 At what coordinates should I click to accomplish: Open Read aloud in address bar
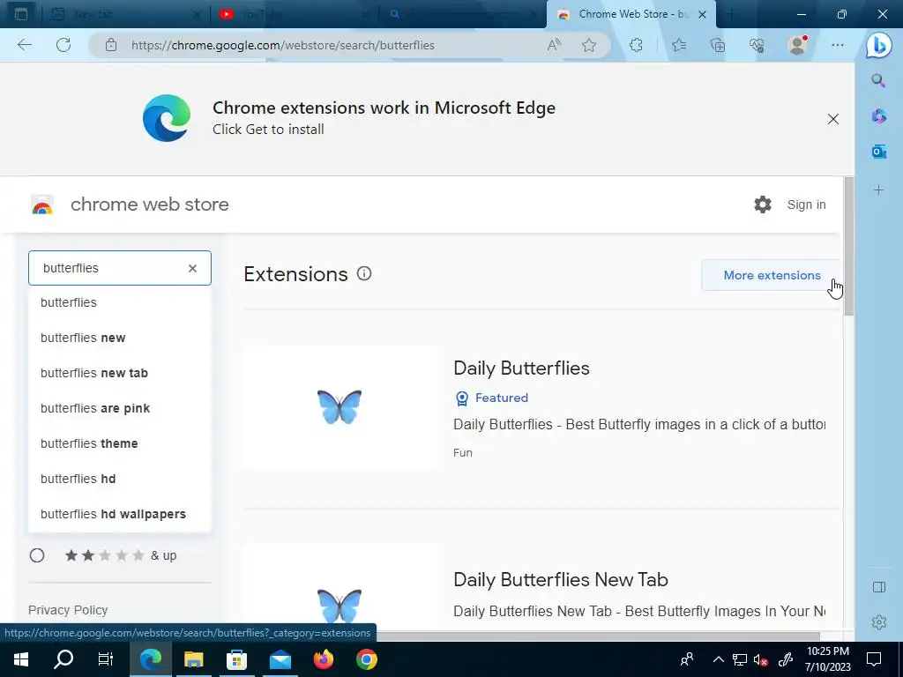(554, 45)
